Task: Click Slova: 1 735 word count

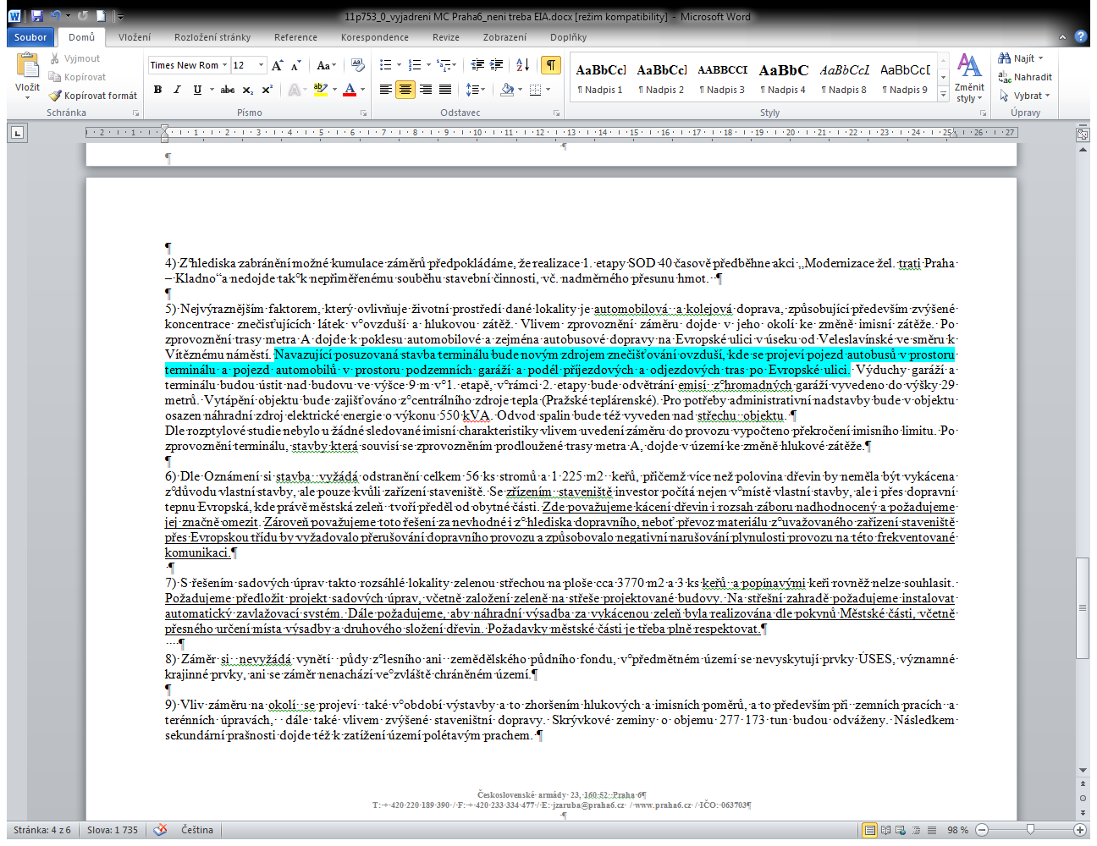Action: (x=113, y=830)
